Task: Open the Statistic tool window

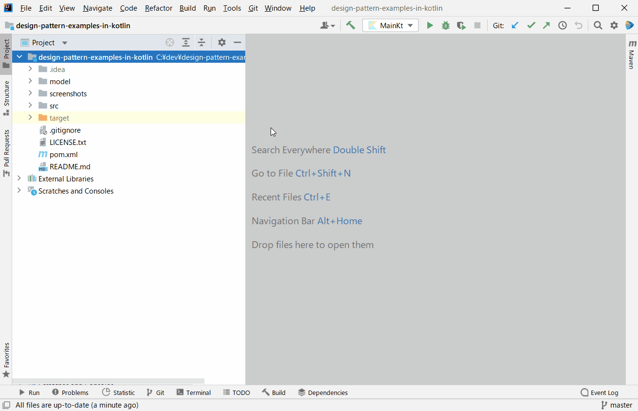Action: [x=119, y=393]
